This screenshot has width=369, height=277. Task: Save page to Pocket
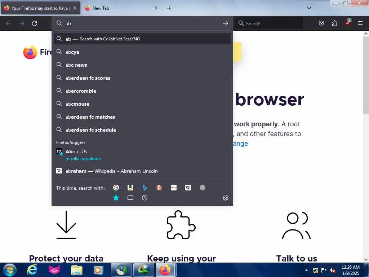(x=321, y=23)
